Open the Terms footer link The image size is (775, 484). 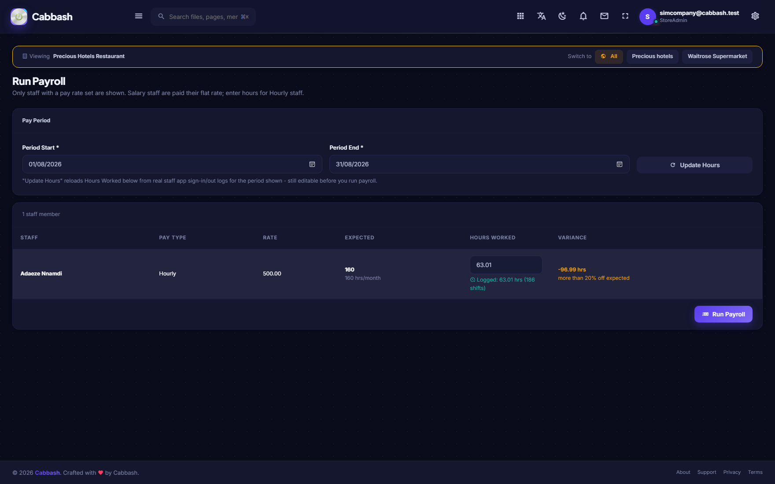coord(755,472)
